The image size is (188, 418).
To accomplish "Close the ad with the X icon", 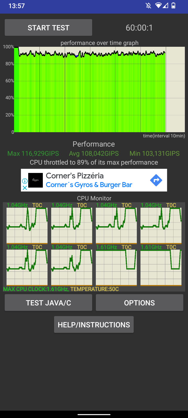I will coord(25,188).
